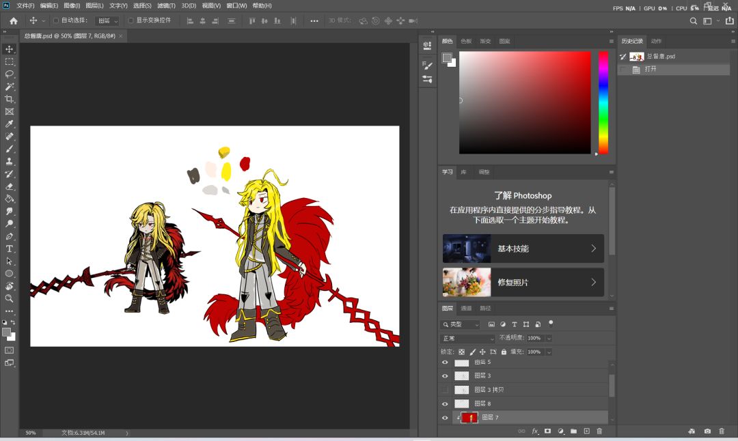Open the 文件(F) menu
The height and width of the screenshot is (441, 738).
tap(25, 5)
